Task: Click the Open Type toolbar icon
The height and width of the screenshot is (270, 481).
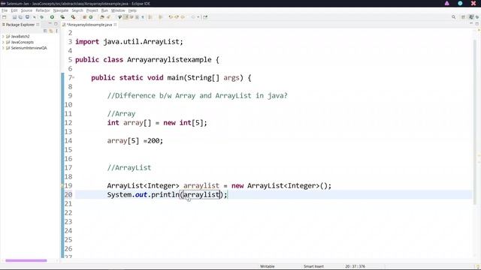Action: [102, 17]
